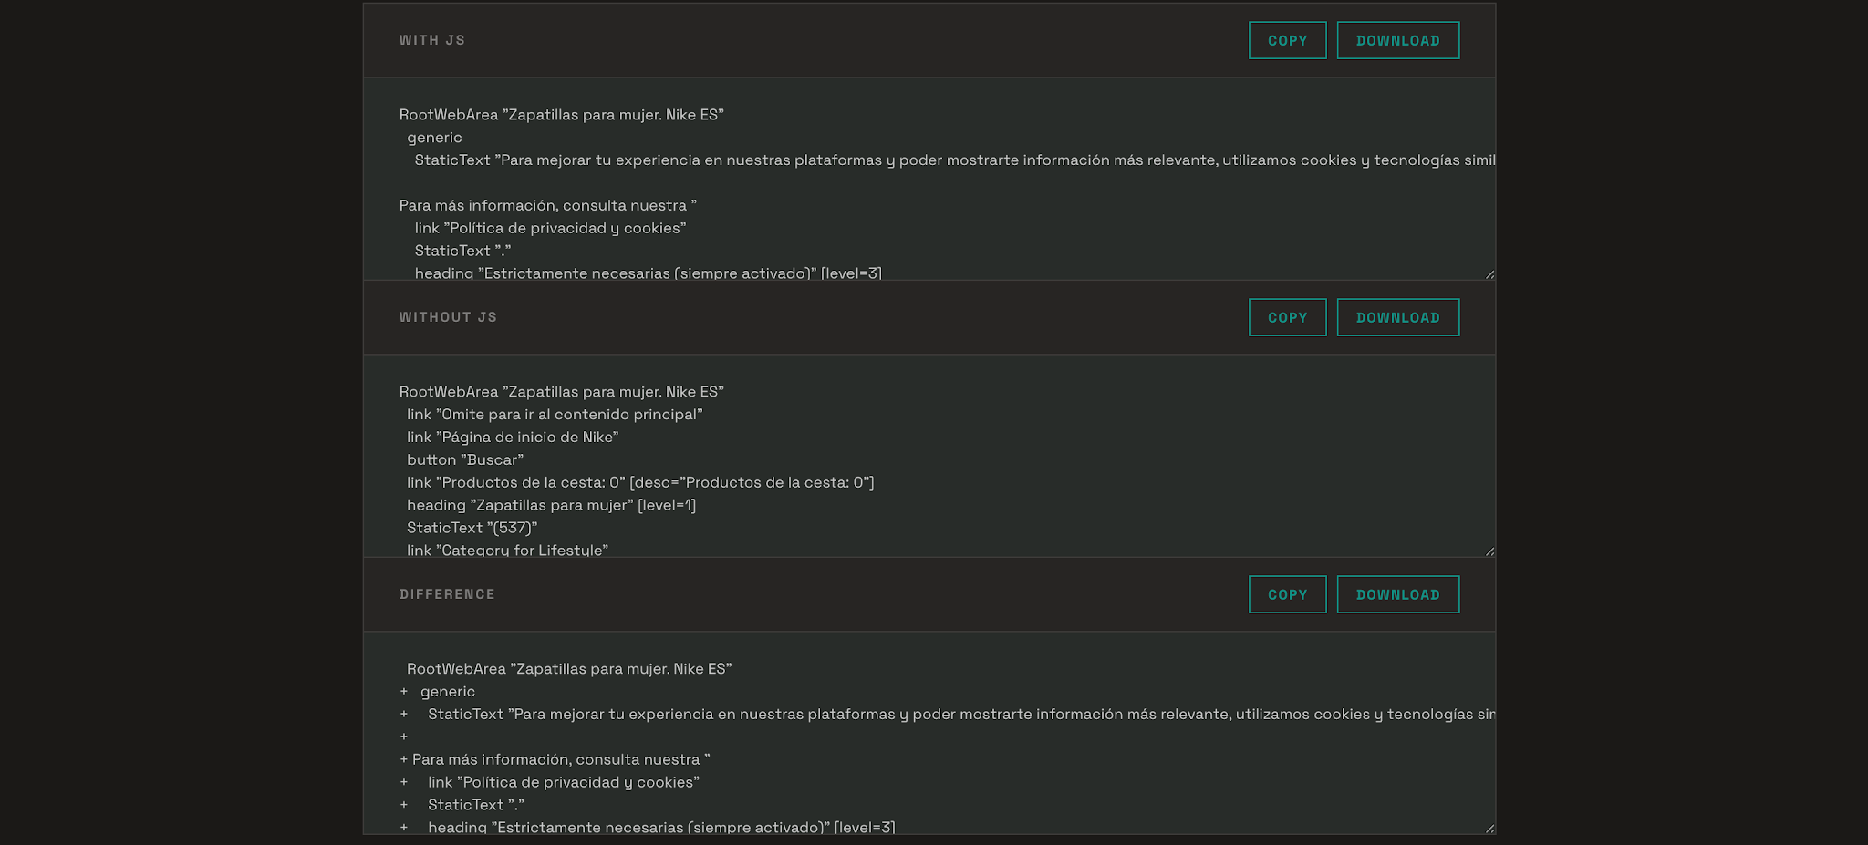This screenshot has width=1868, height=845.
Task: Click 'link "Página de inicio de Nike"' line
Action: point(513,437)
